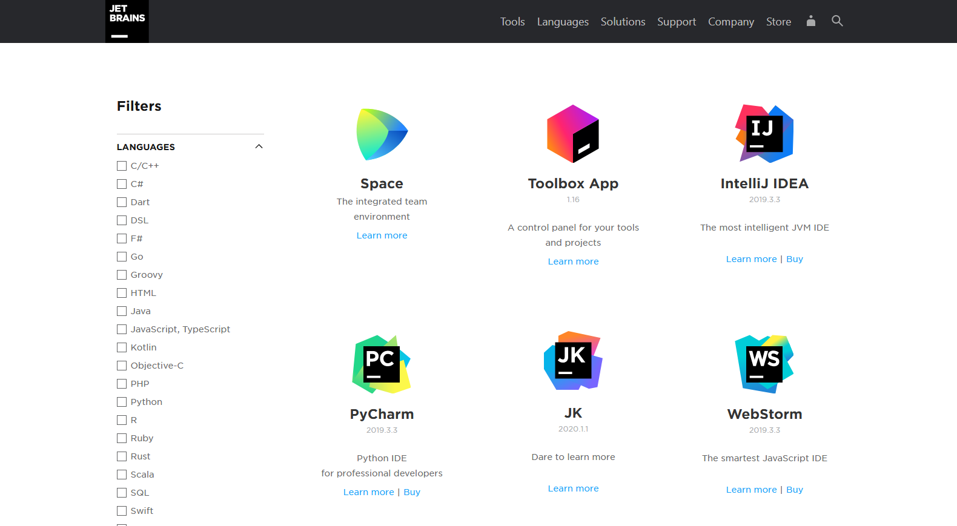Enable the Dart filter checkbox

122,202
